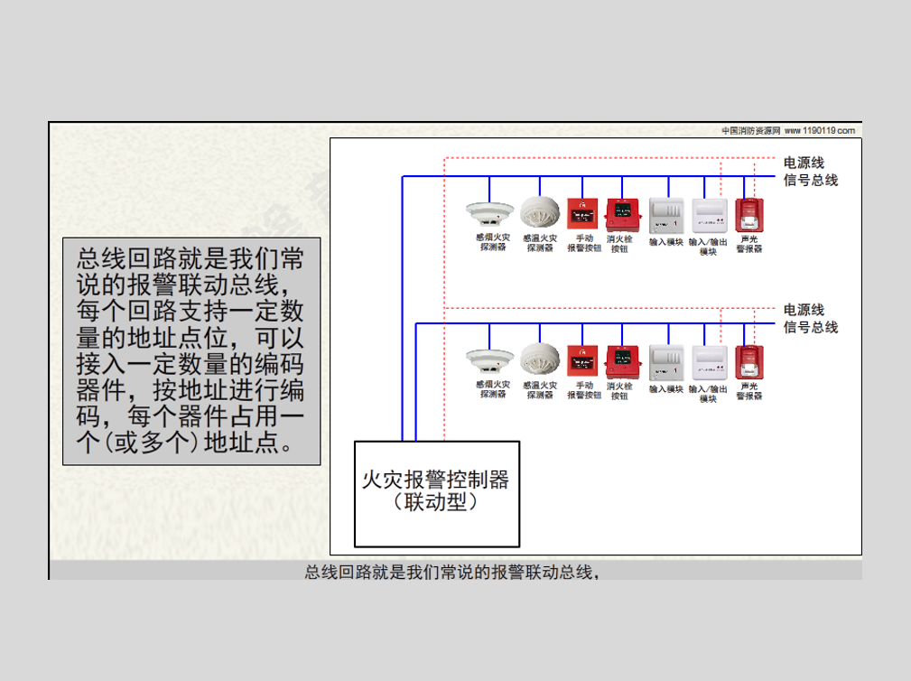
Task: Click the input/output module icon in the lower loop
Action: coord(709,363)
